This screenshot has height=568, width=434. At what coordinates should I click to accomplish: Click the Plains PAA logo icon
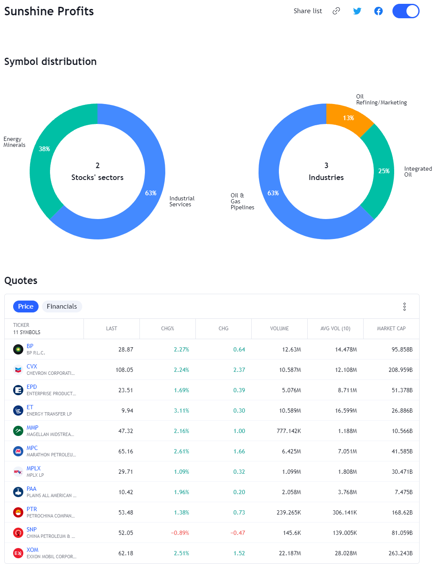(18, 492)
